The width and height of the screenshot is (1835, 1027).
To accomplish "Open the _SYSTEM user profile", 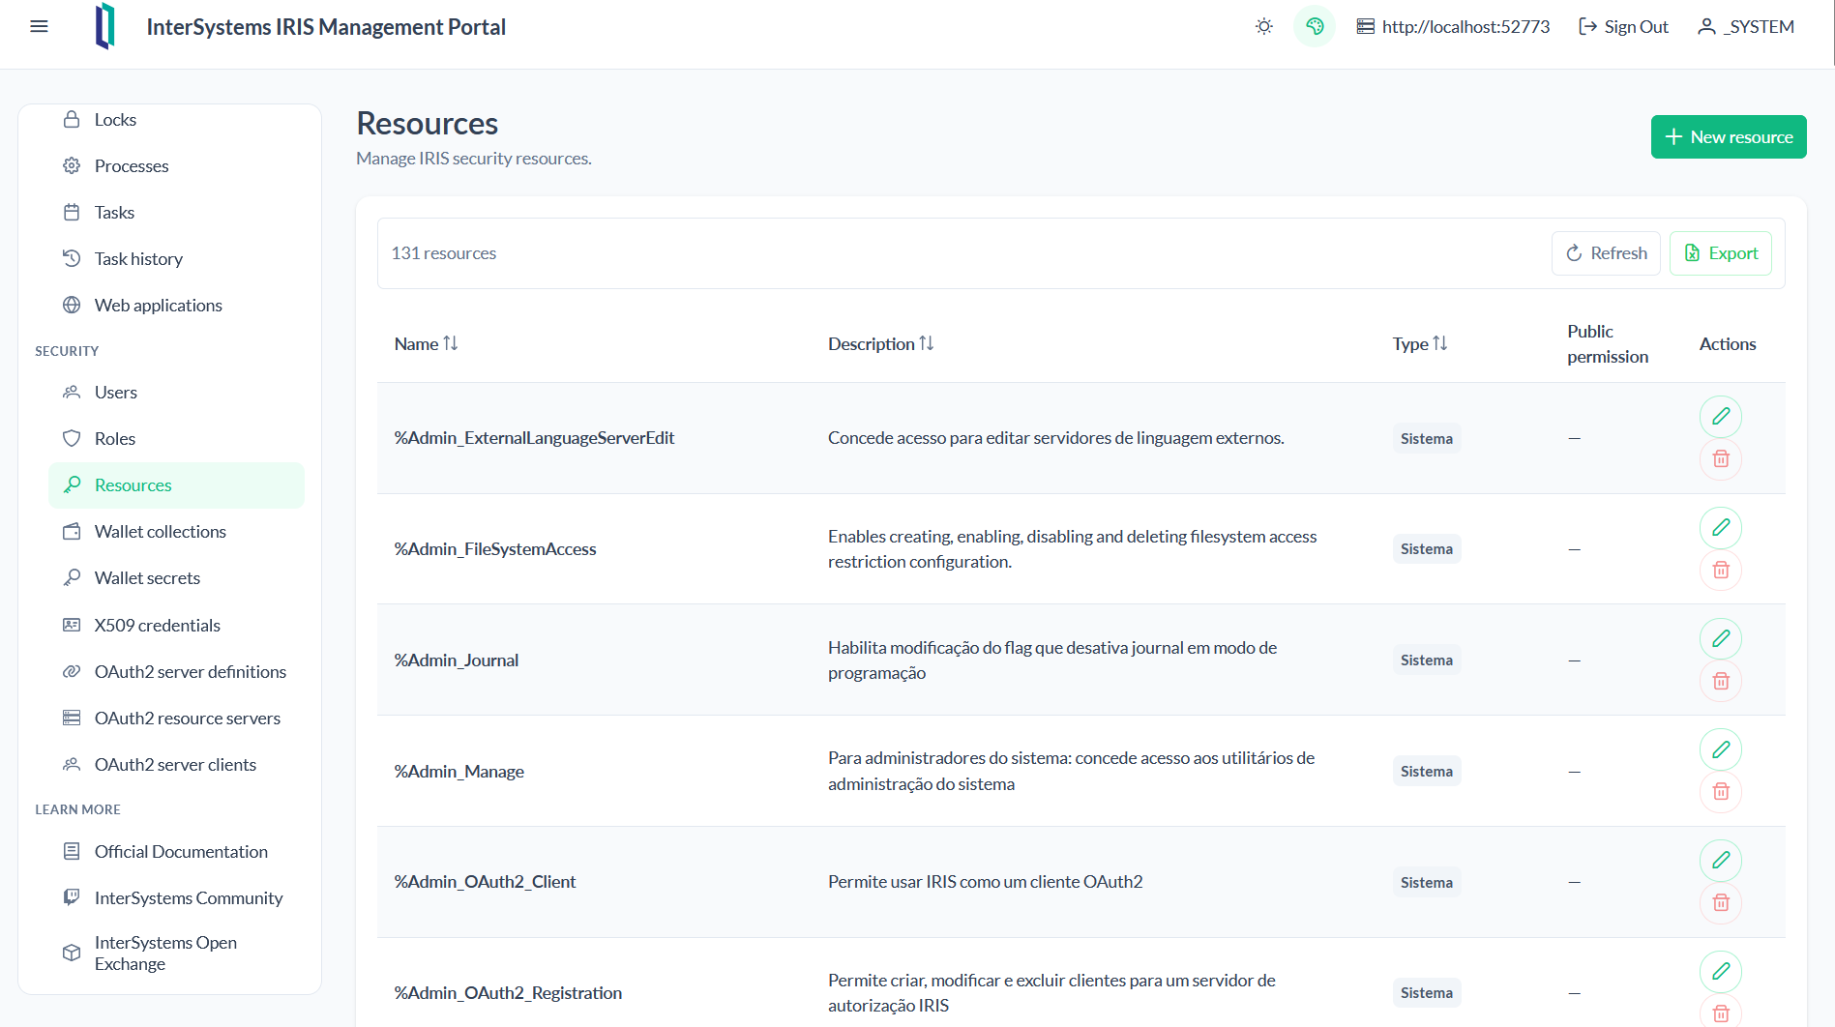I will click(x=1746, y=26).
